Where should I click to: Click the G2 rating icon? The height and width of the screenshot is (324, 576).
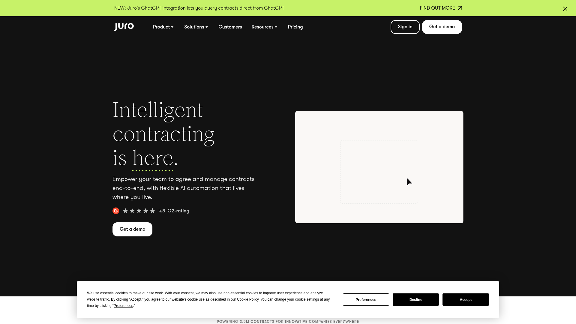coord(116,211)
